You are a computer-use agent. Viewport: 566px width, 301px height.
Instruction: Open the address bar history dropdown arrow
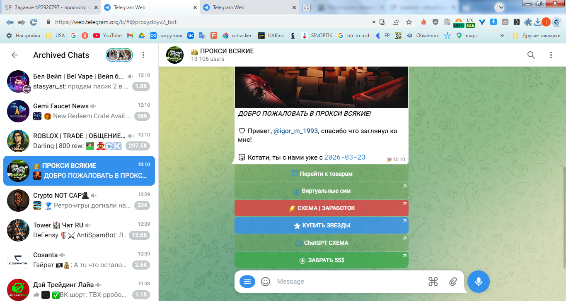[x=374, y=22]
